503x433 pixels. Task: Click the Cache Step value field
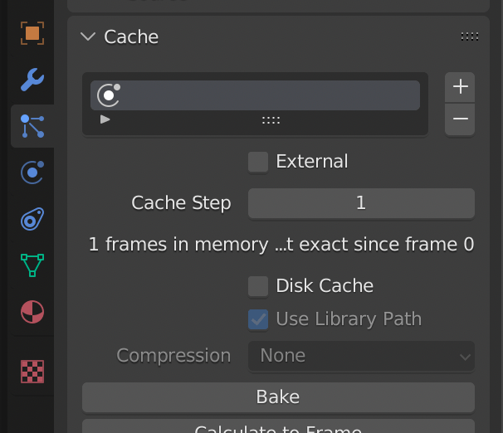coord(361,203)
